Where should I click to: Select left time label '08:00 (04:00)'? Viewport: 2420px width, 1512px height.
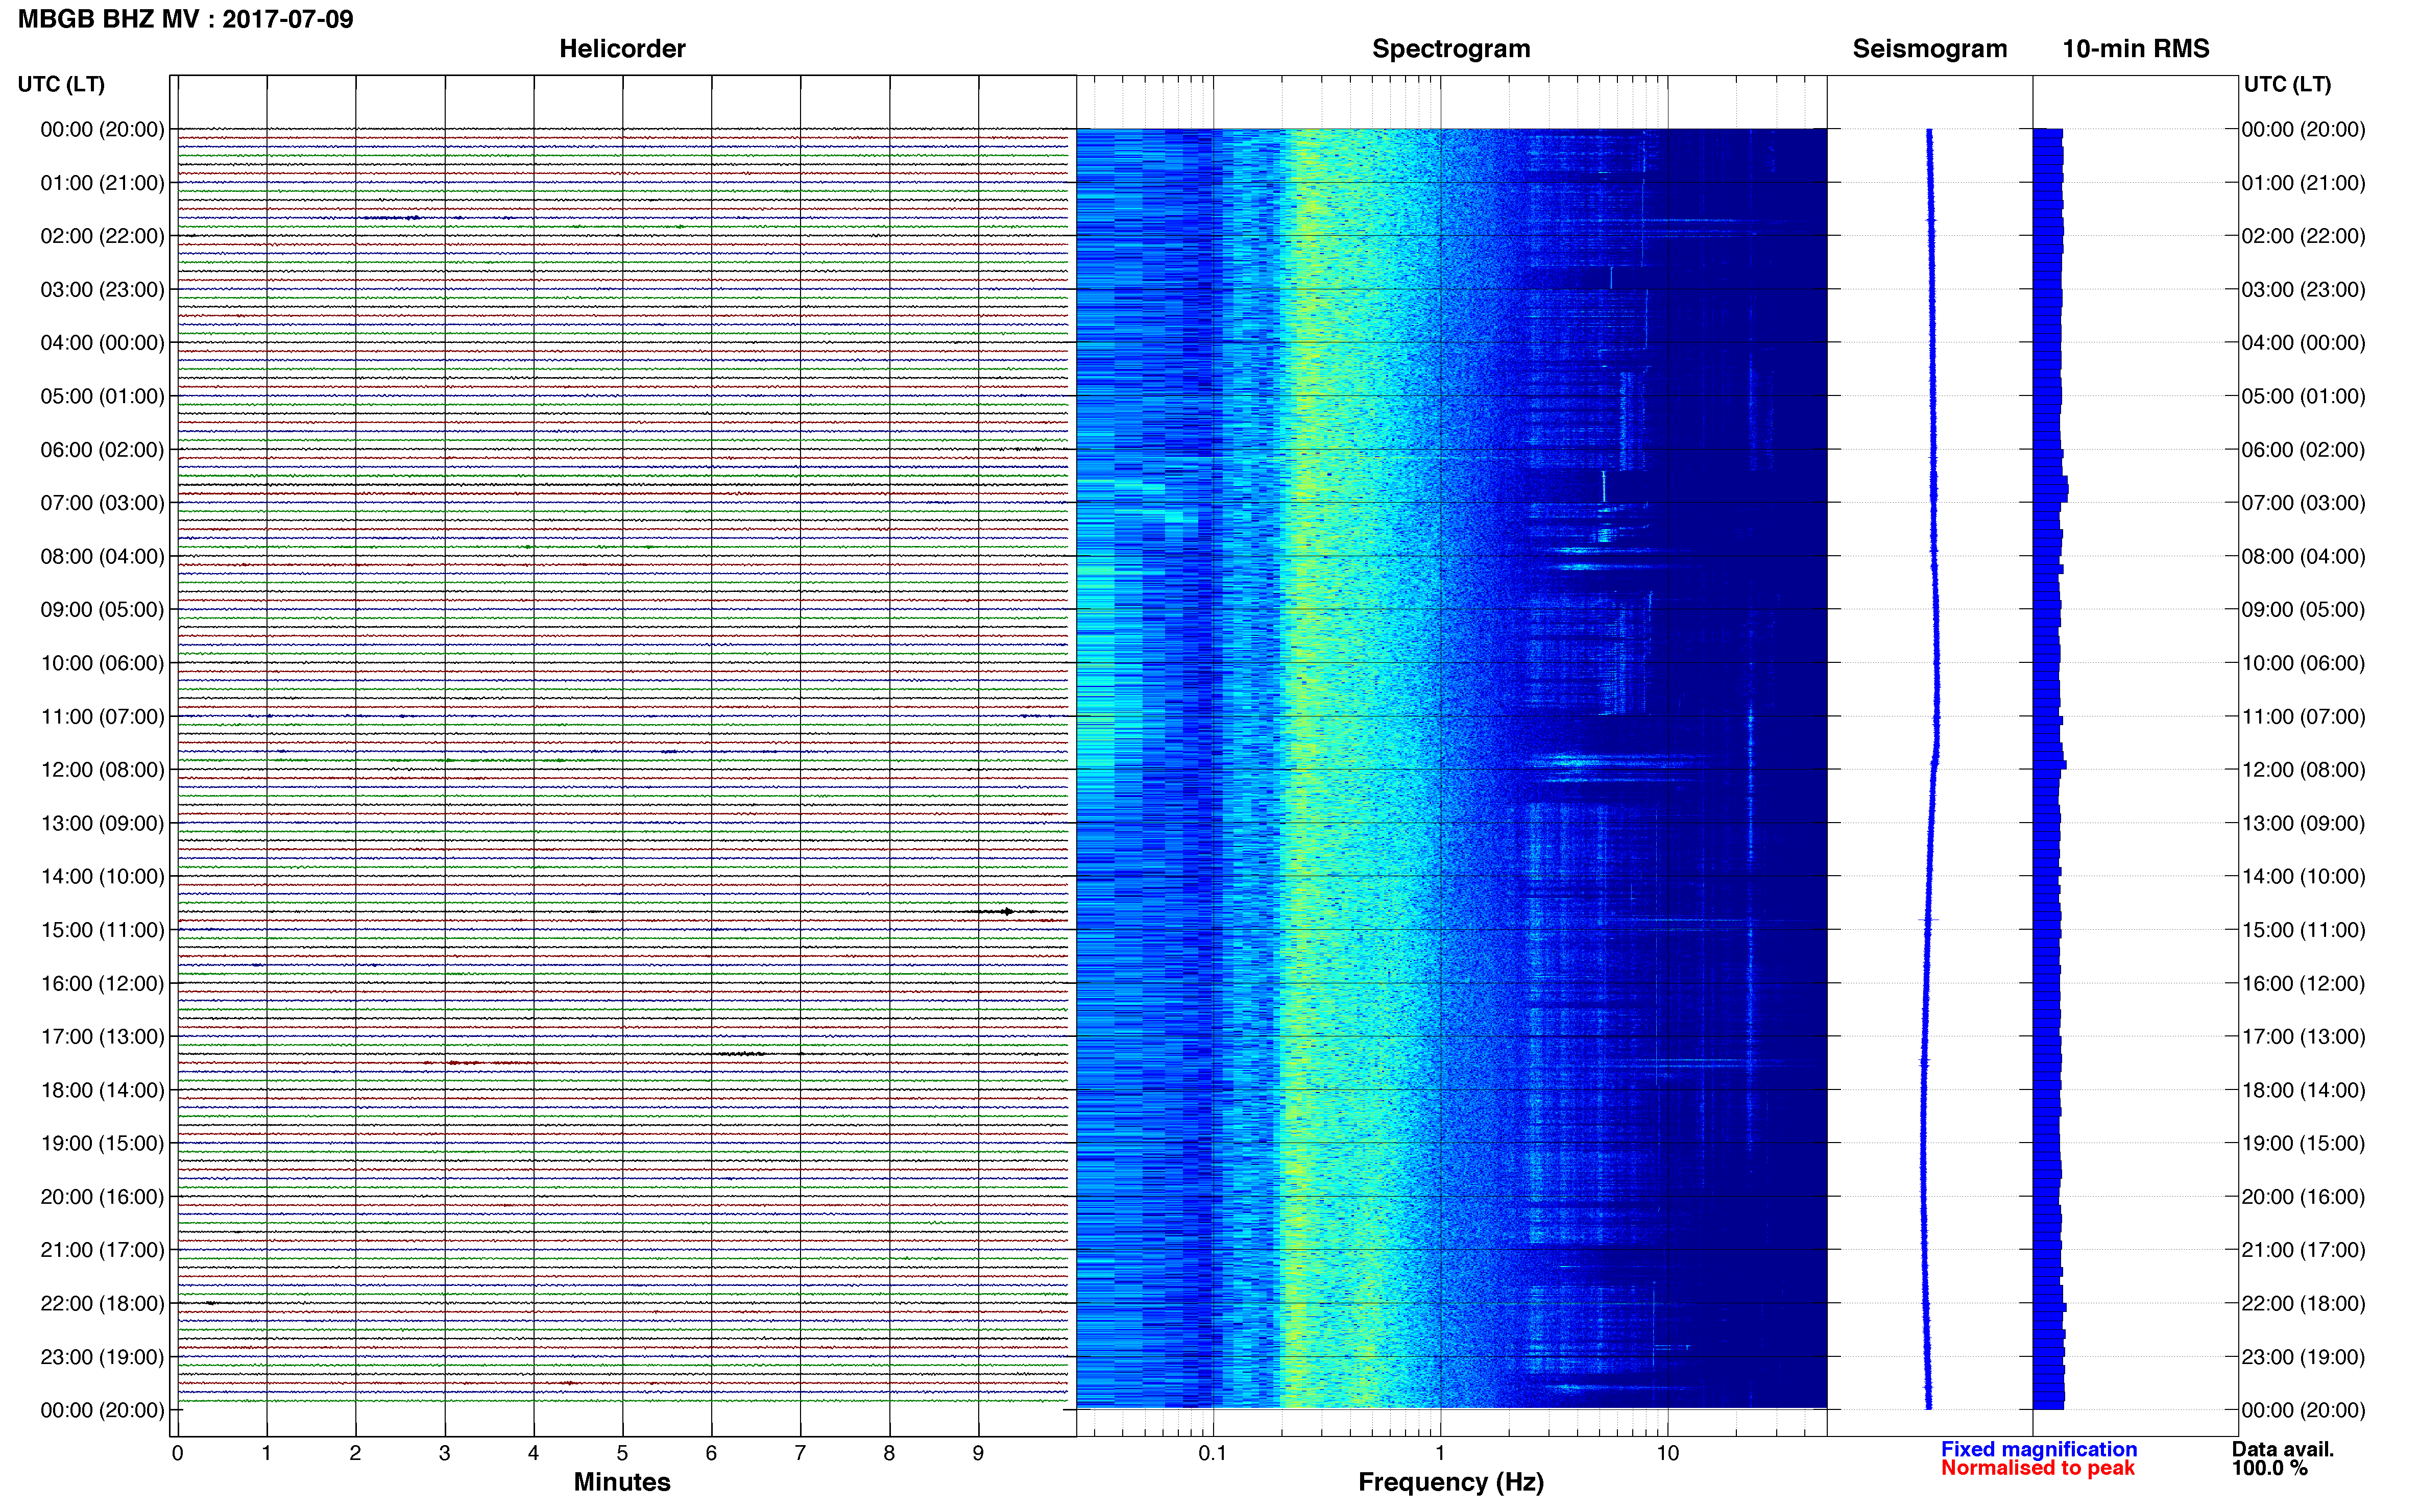pos(102,556)
